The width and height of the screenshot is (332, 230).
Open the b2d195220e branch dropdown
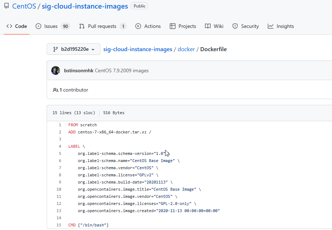74,49
